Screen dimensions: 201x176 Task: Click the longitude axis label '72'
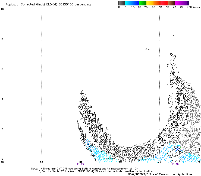click(159, 162)
